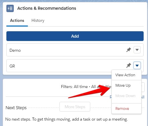Open the Demo action row
148x126 pixels.
(75, 50)
